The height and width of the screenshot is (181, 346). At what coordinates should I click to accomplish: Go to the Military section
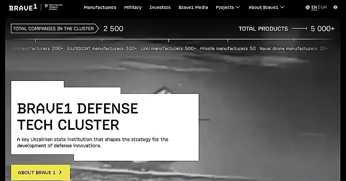[133, 7]
